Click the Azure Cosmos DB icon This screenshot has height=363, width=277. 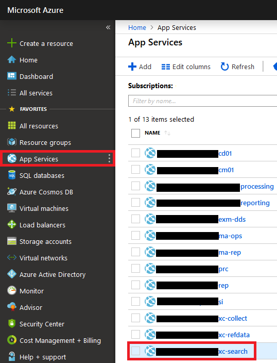point(11,192)
